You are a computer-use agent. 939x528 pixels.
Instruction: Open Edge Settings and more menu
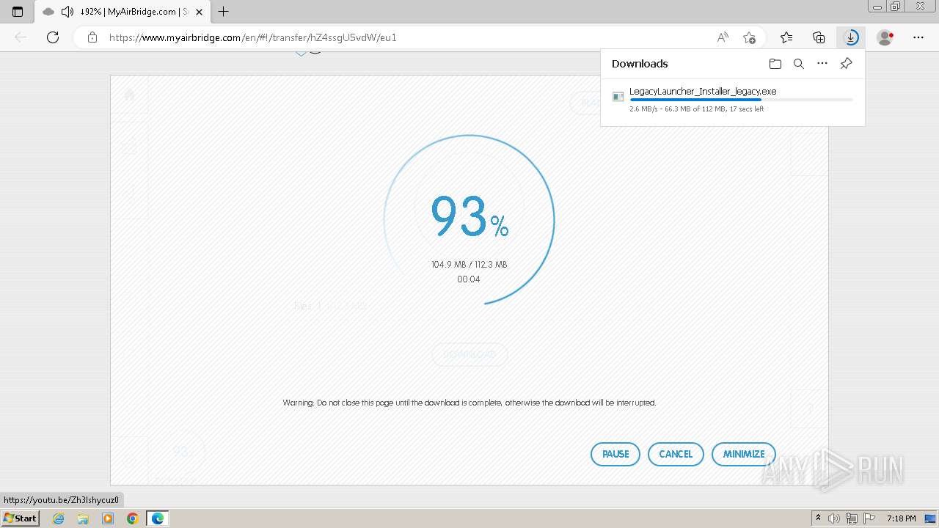918,37
